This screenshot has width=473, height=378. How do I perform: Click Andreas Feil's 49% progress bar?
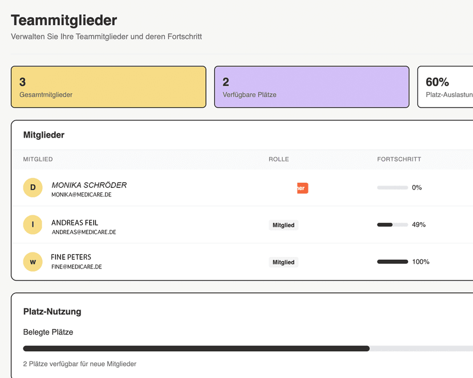(x=391, y=224)
